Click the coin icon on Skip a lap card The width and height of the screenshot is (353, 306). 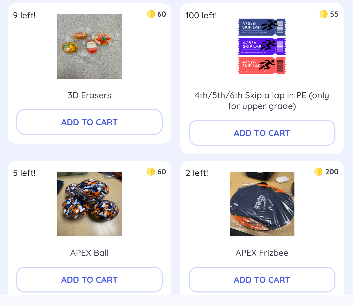pyautogui.click(x=323, y=14)
